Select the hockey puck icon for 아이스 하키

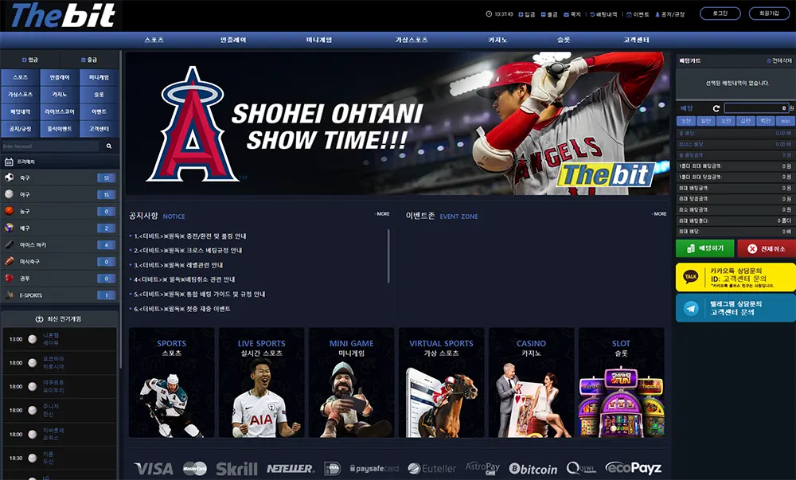tap(9, 244)
